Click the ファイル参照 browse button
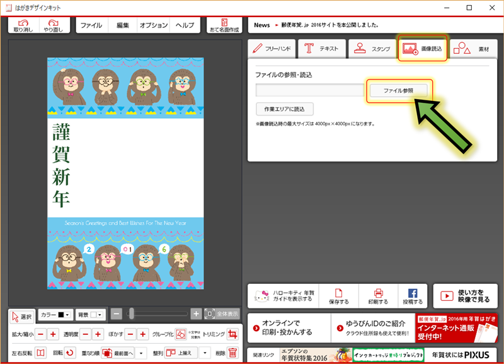The height and width of the screenshot is (364, 504). tap(399, 91)
